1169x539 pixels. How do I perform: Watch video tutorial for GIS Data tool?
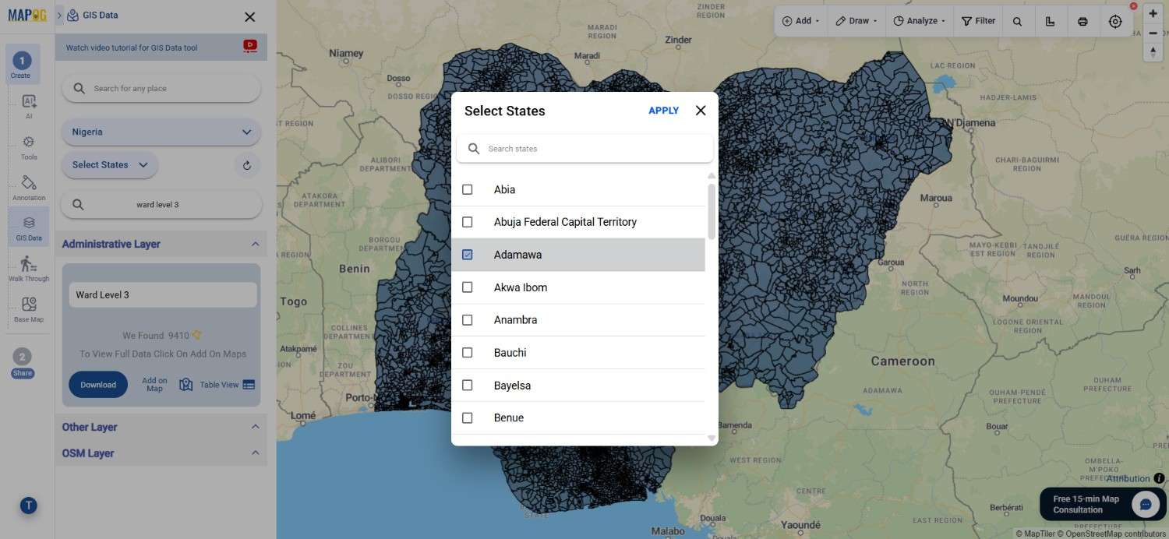coord(132,48)
